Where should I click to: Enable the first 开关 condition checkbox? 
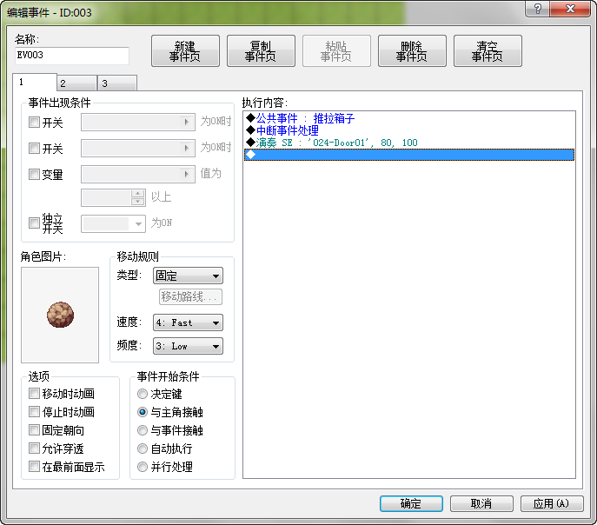34,123
